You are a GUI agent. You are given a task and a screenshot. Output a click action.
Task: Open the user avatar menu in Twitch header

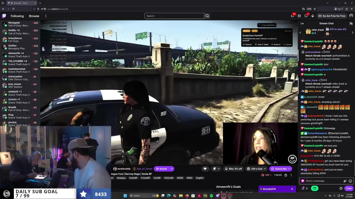(x=351, y=16)
